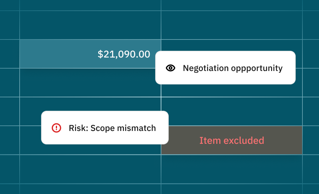Click the bottom-right corner grid cell
This screenshot has height=194, width=319.
(x=310, y=189)
